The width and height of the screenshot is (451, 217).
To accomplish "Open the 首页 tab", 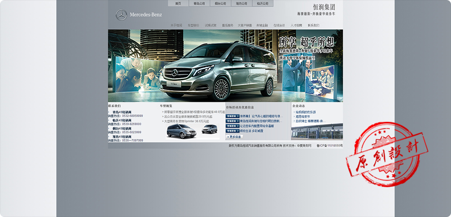I will (x=178, y=4).
